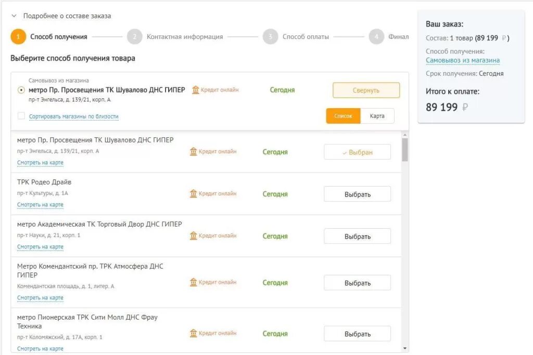Click credit icon in selected pickup header

tap(196, 90)
